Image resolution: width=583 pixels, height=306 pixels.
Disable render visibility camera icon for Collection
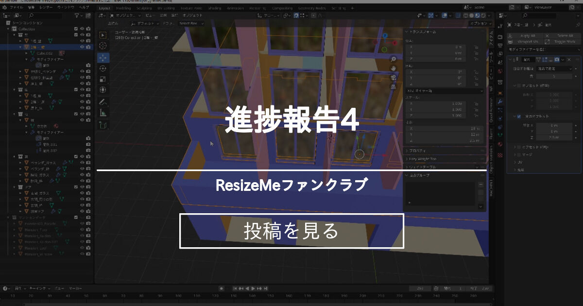click(88, 29)
